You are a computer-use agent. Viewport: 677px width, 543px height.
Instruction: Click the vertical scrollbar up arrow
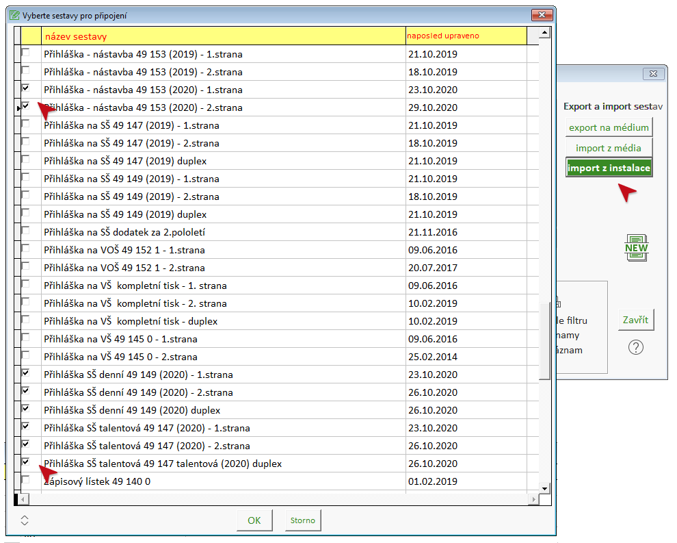click(545, 32)
